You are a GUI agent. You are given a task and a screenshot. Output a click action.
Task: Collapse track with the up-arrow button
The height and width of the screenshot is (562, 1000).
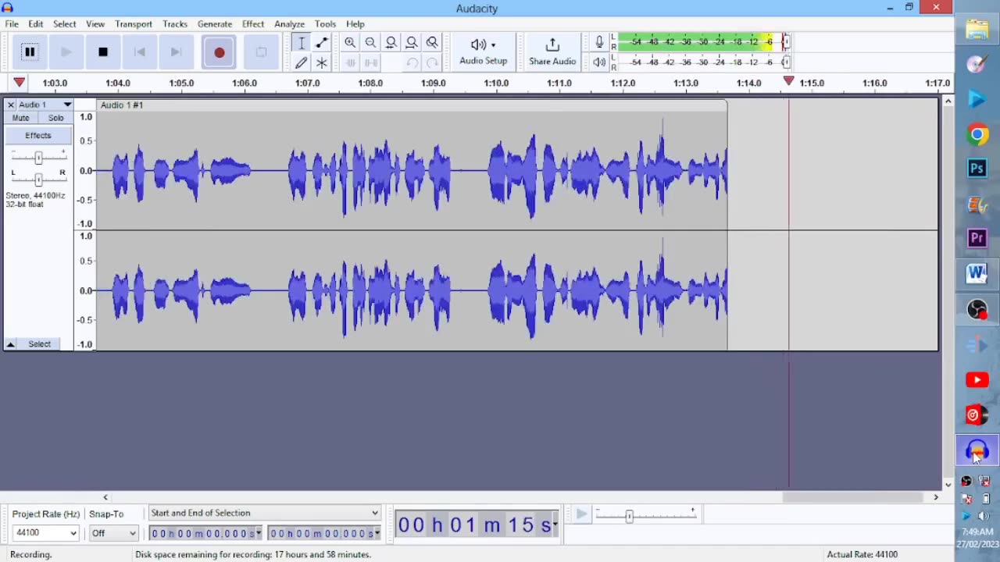point(10,344)
